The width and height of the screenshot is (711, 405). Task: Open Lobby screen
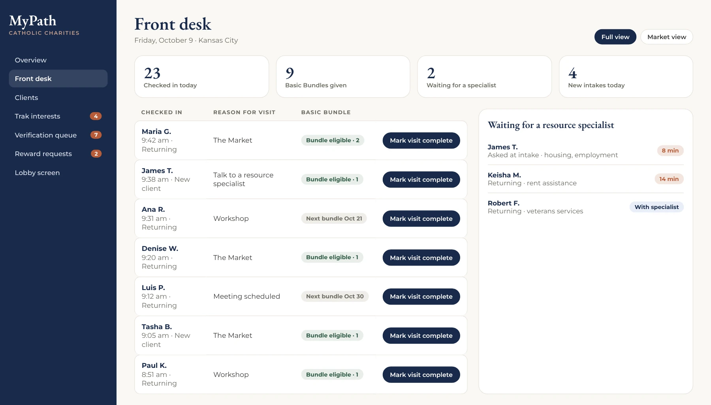[58, 173]
